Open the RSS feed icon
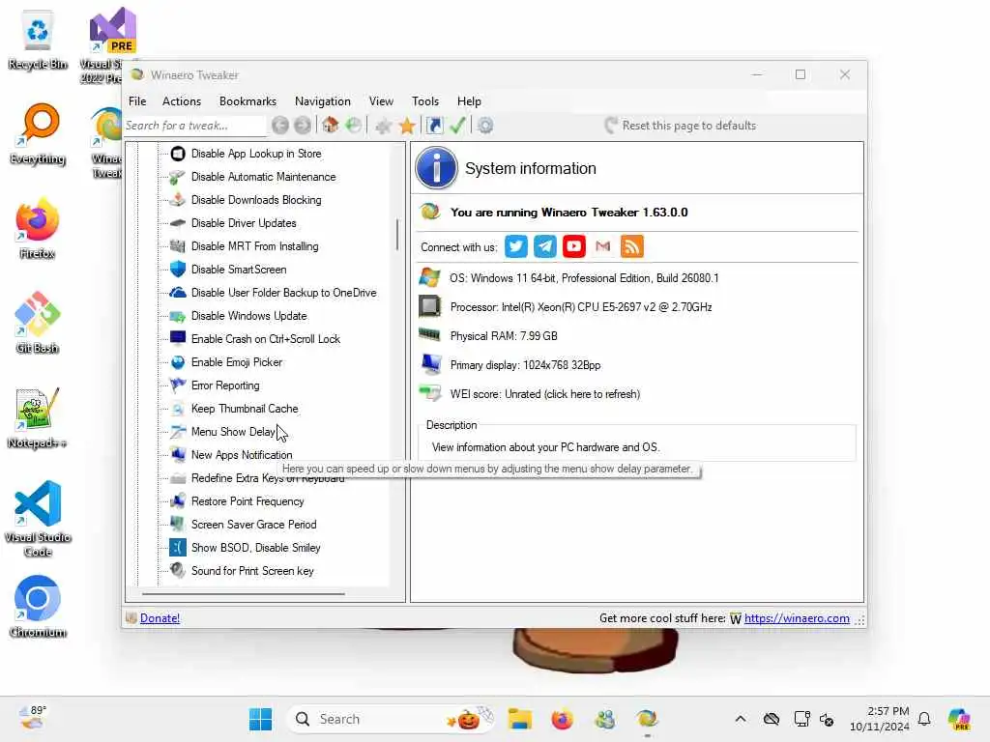 (632, 246)
